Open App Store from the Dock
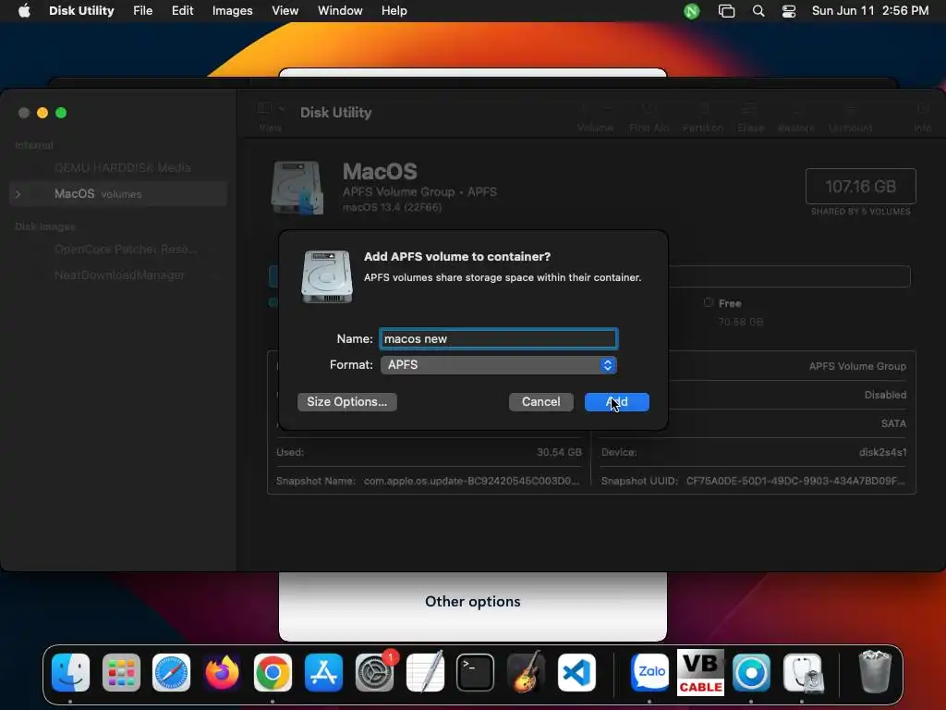 (323, 672)
